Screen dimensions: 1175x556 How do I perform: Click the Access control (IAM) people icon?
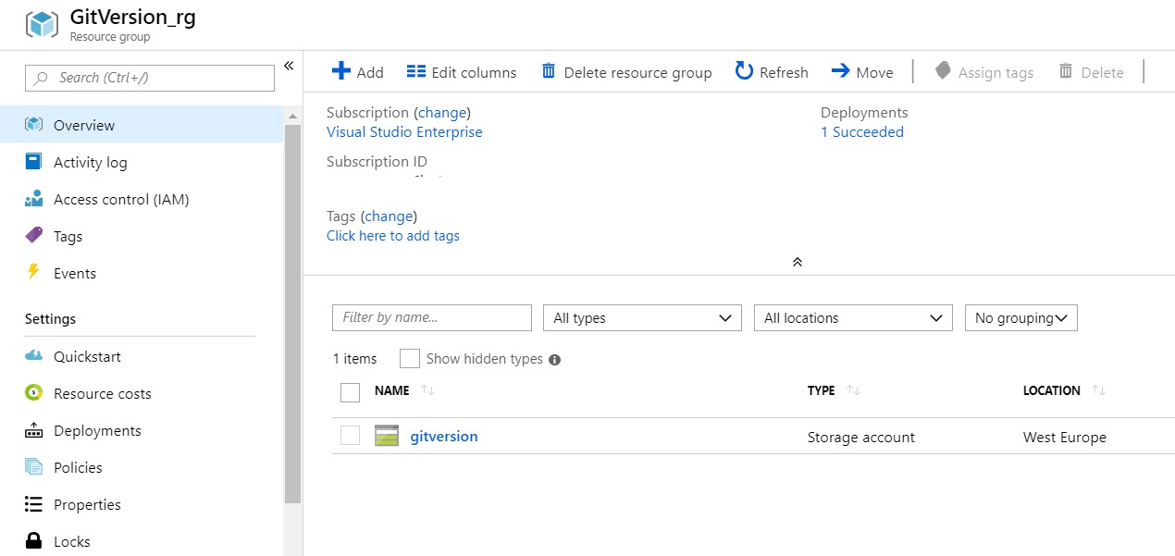click(34, 199)
